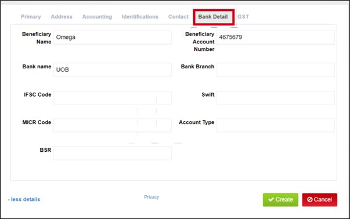This screenshot has height=219, width=350.
Task: Select the Bank Detail tab
Action: 213,17
